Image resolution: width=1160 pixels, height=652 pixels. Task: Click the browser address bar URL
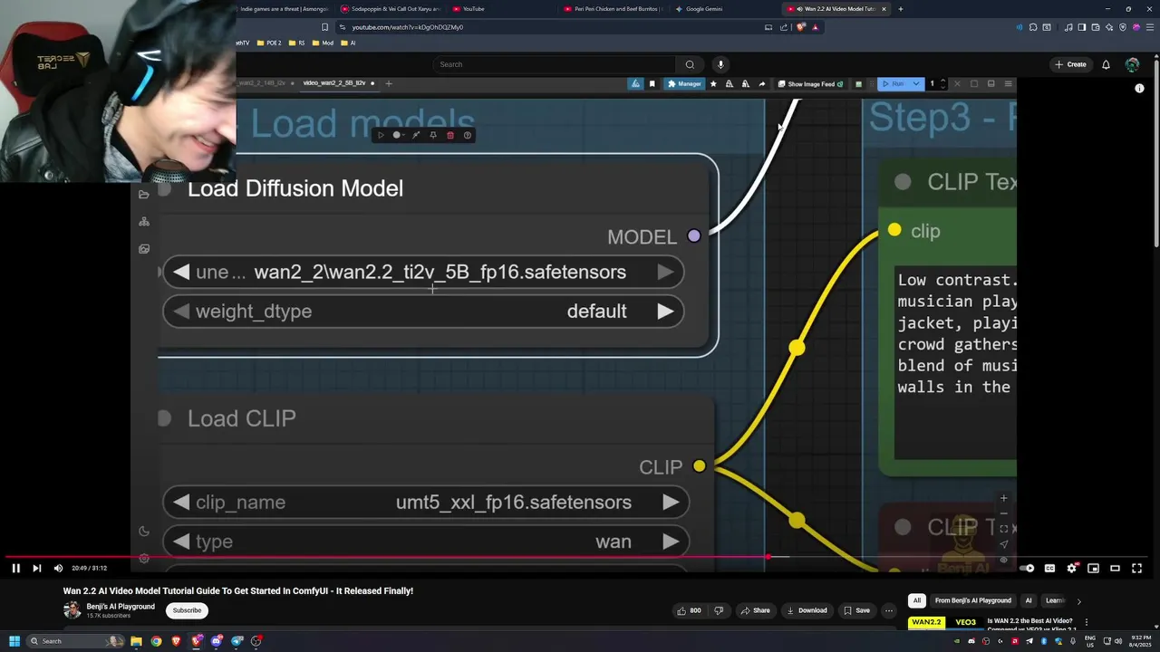pos(407,27)
